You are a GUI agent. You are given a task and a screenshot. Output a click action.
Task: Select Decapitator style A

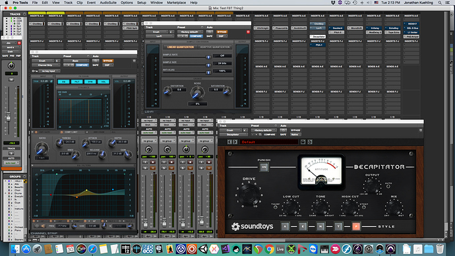[285, 226]
